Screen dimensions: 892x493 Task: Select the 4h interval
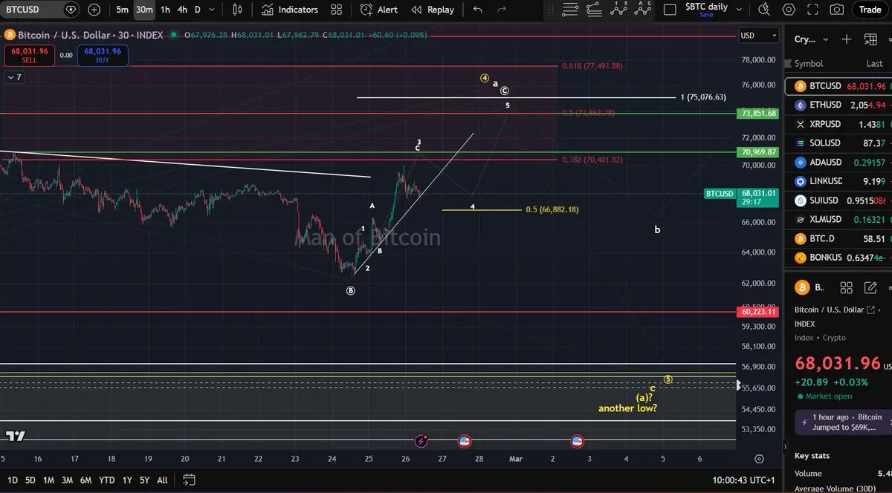coord(182,10)
